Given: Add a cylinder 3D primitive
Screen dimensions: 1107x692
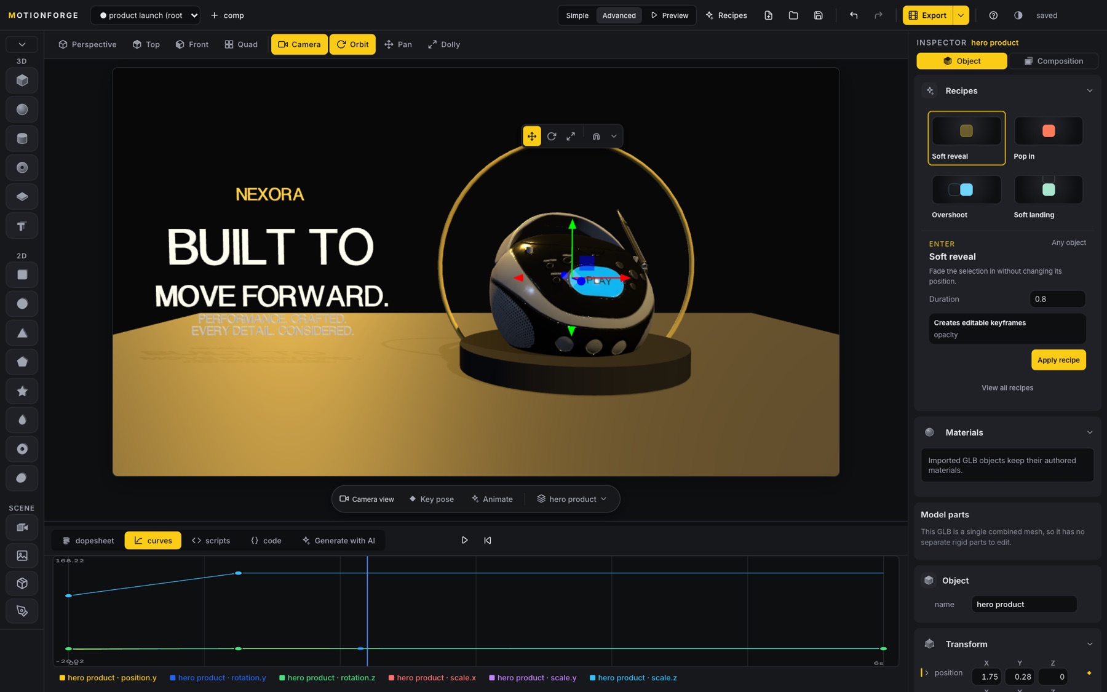Looking at the screenshot, I should (22, 138).
